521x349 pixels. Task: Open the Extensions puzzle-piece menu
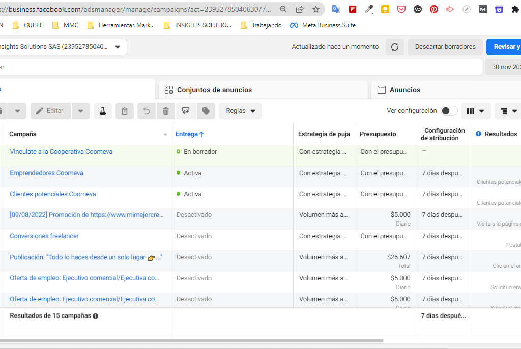pyautogui.click(x=515, y=9)
